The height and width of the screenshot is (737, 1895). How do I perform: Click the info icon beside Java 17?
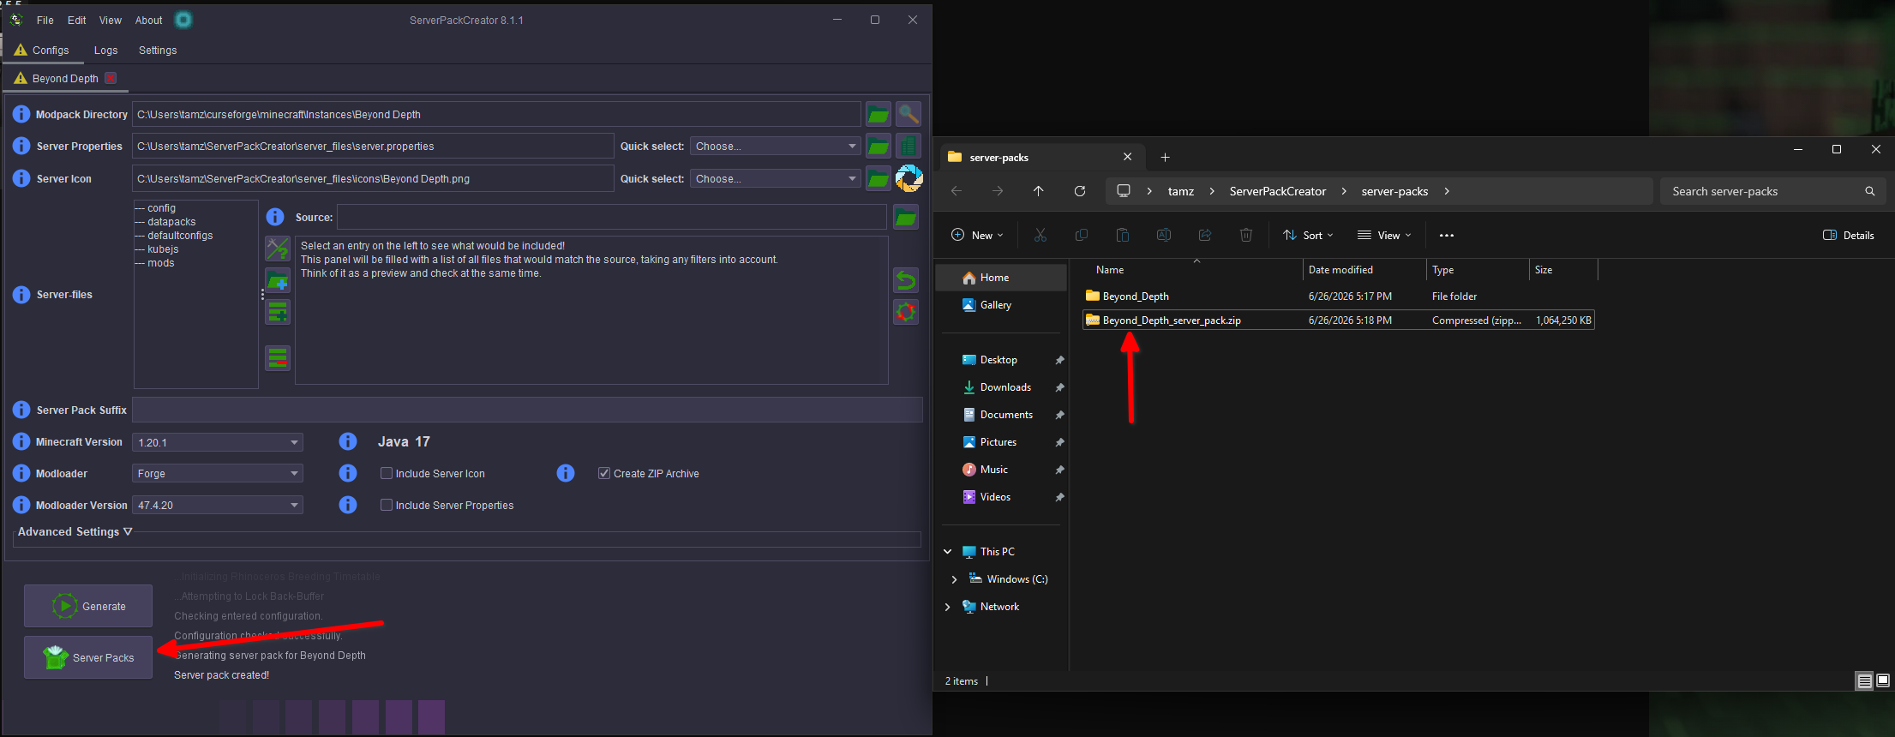tap(348, 441)
